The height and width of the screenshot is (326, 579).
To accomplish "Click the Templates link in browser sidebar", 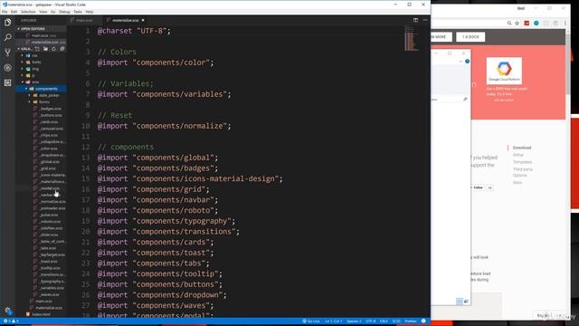I will pos(522,162).
